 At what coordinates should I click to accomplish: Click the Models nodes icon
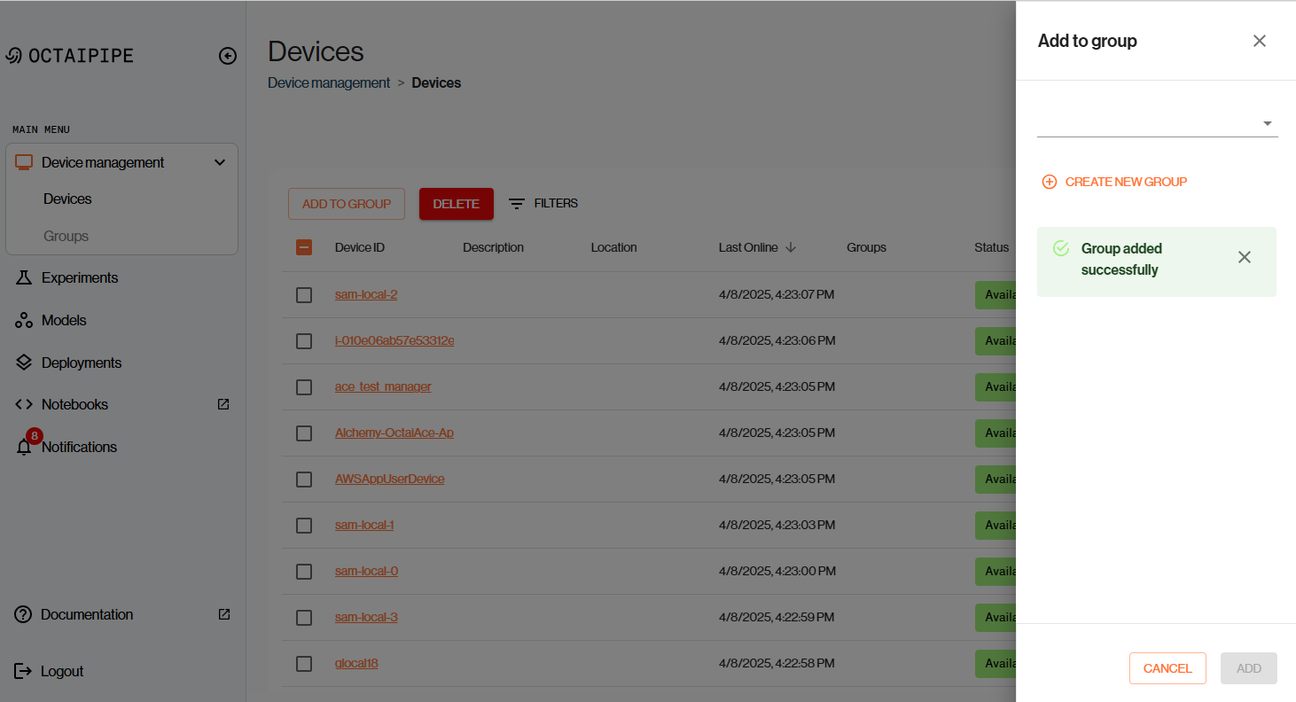pyautogui.click(x=24, y=321)
